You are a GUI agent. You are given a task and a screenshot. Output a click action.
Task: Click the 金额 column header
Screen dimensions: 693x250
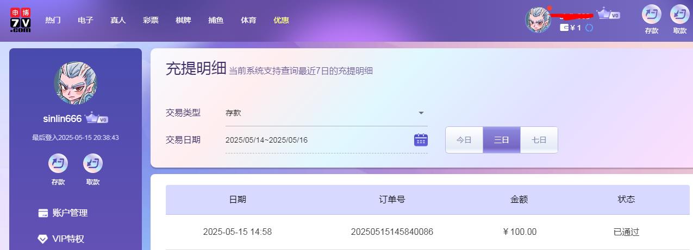[x=519, y=199]
